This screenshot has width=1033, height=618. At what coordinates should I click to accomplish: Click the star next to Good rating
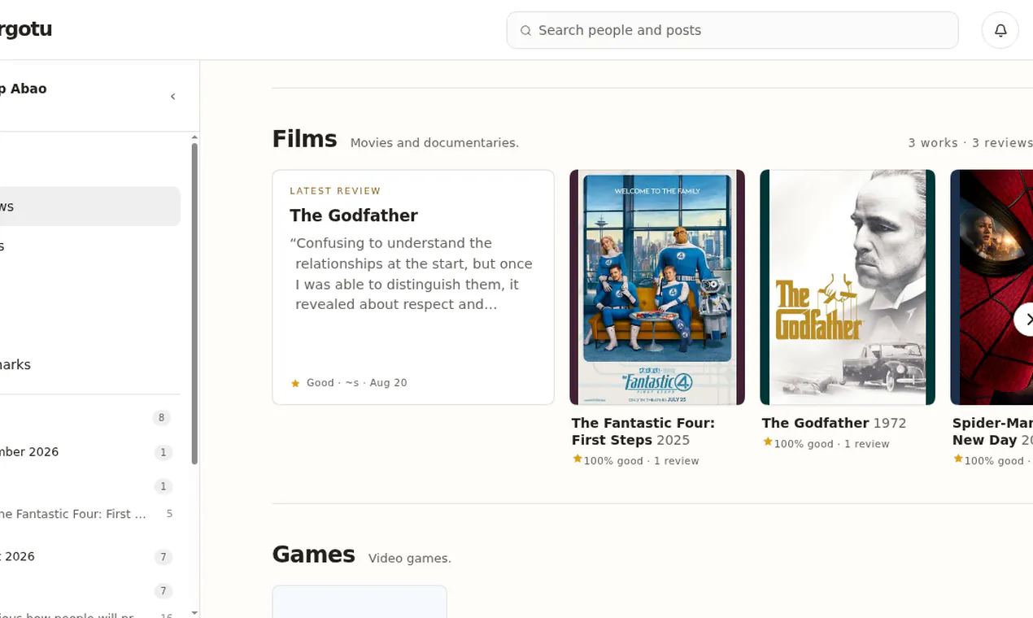(295, 383)
